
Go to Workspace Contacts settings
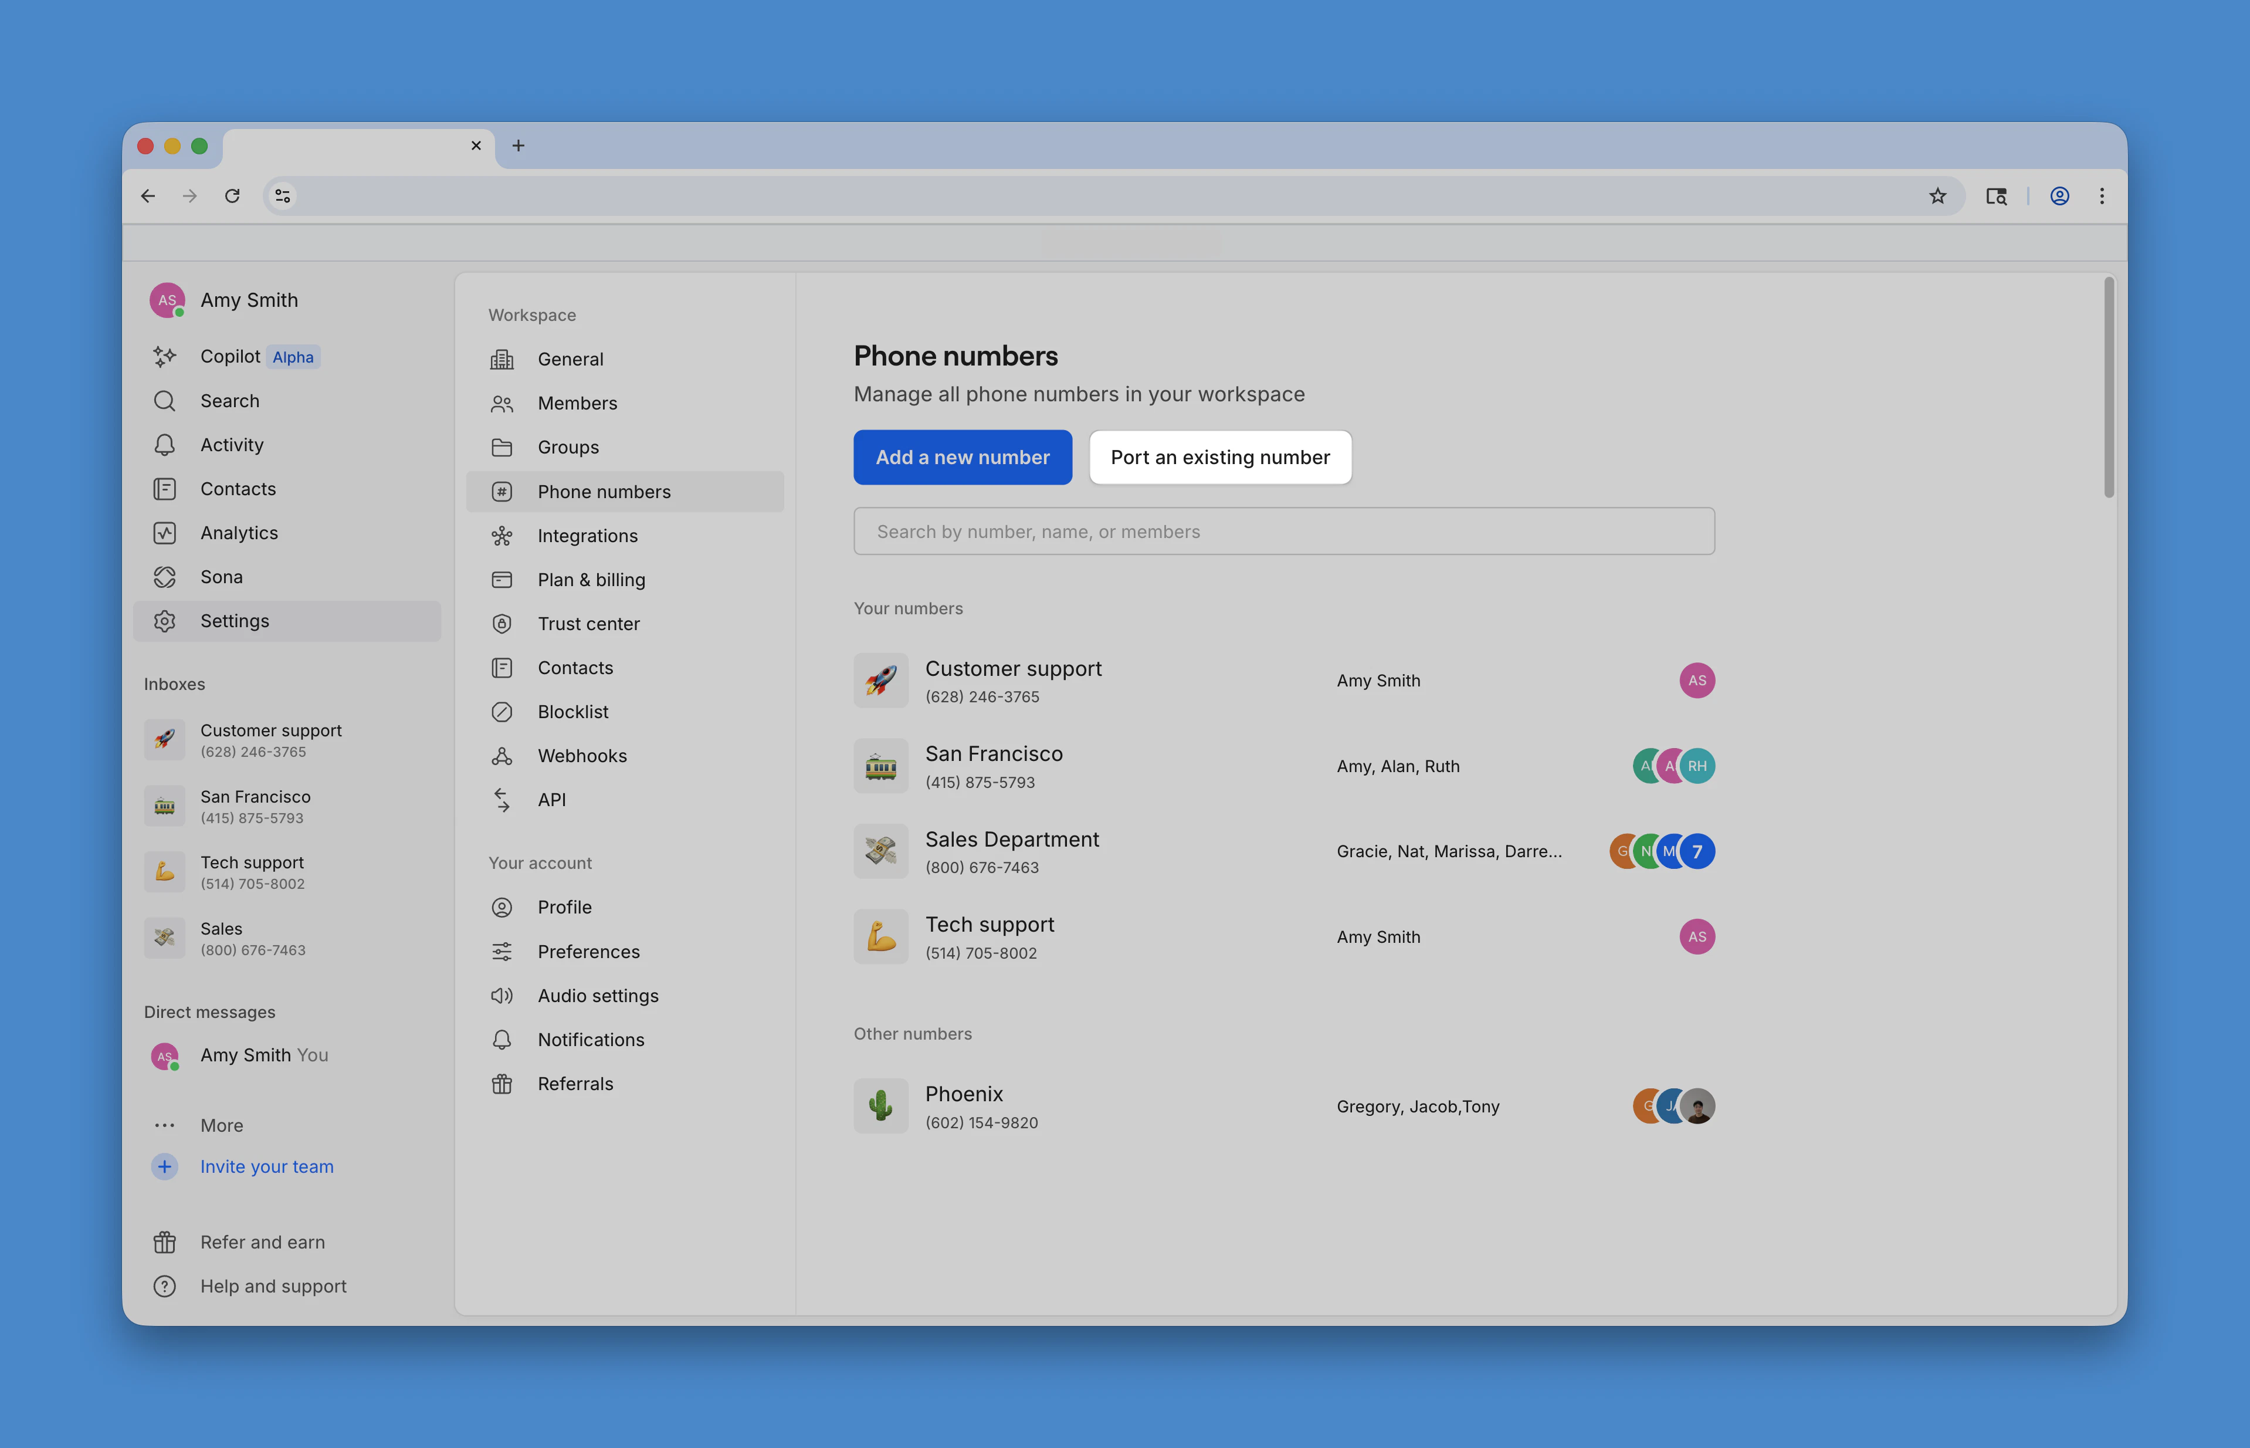coord(625,668)
